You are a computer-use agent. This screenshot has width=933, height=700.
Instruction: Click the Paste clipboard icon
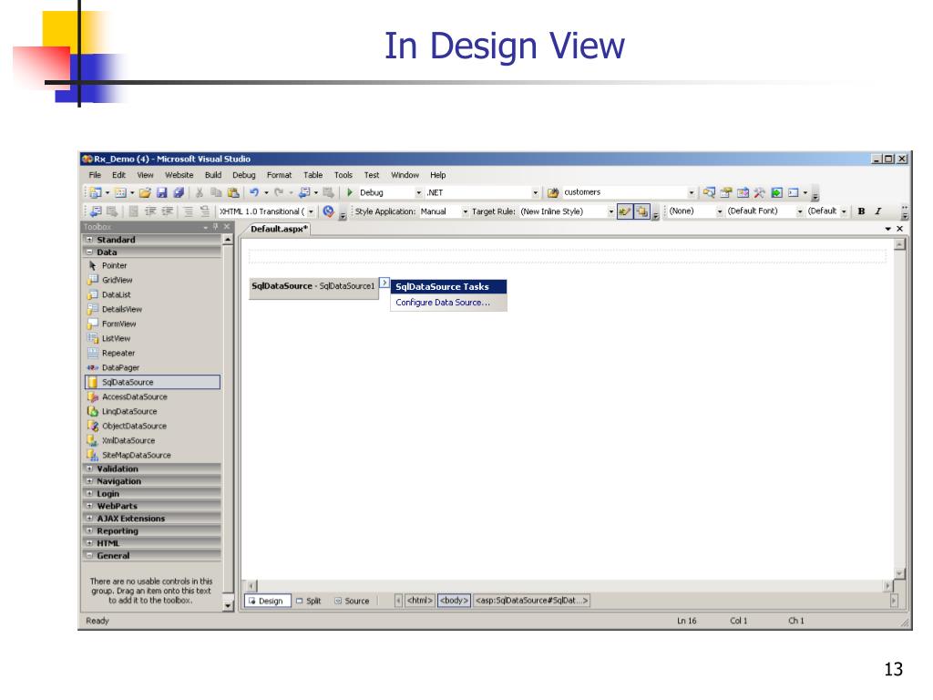(233, 192)
